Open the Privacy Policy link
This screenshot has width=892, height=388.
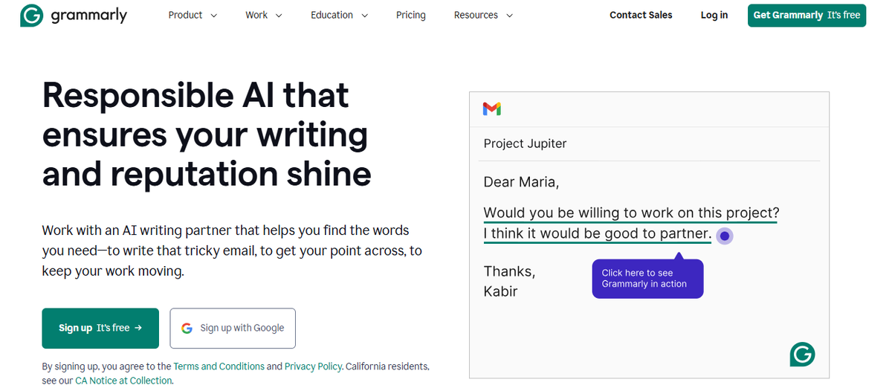[x=313, y=366]
